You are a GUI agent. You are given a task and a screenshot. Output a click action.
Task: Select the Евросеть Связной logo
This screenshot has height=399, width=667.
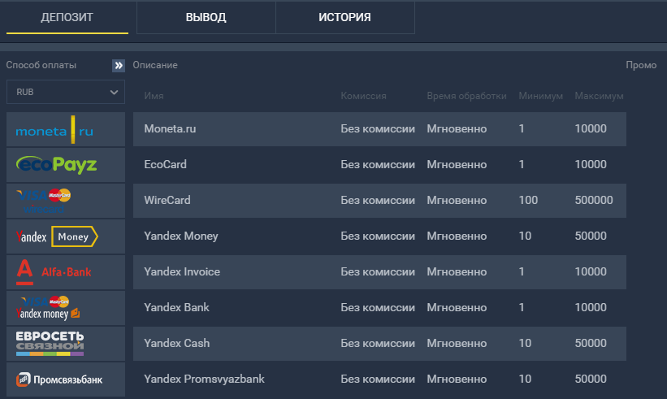tap(66, 344)
